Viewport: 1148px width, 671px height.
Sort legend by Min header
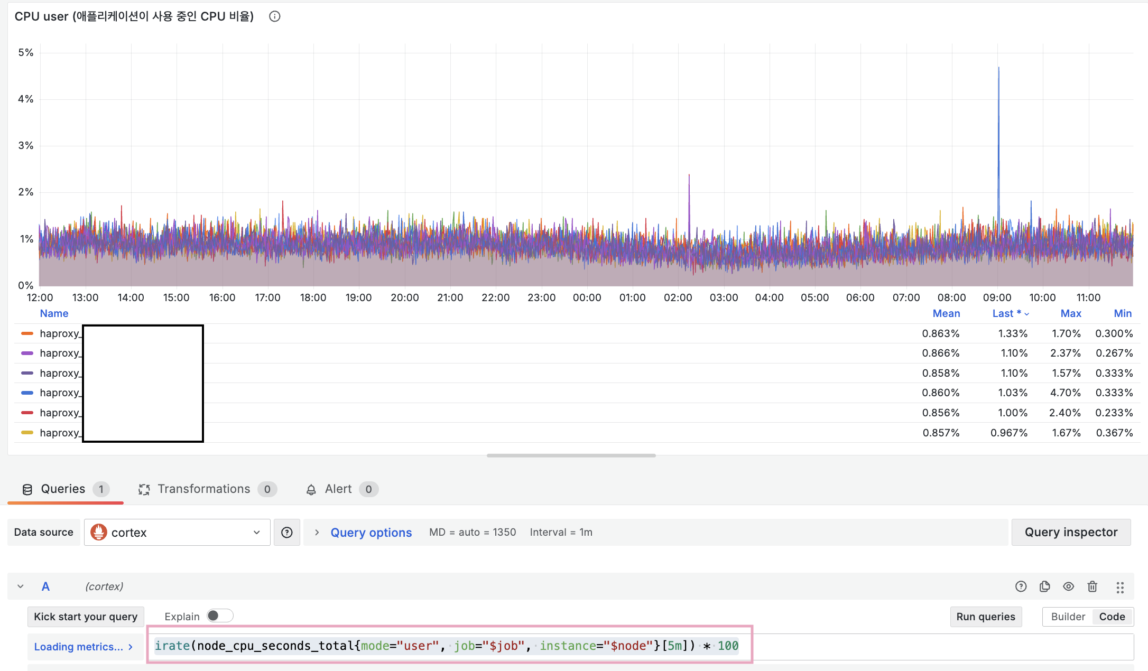(x=1123, y=313)
